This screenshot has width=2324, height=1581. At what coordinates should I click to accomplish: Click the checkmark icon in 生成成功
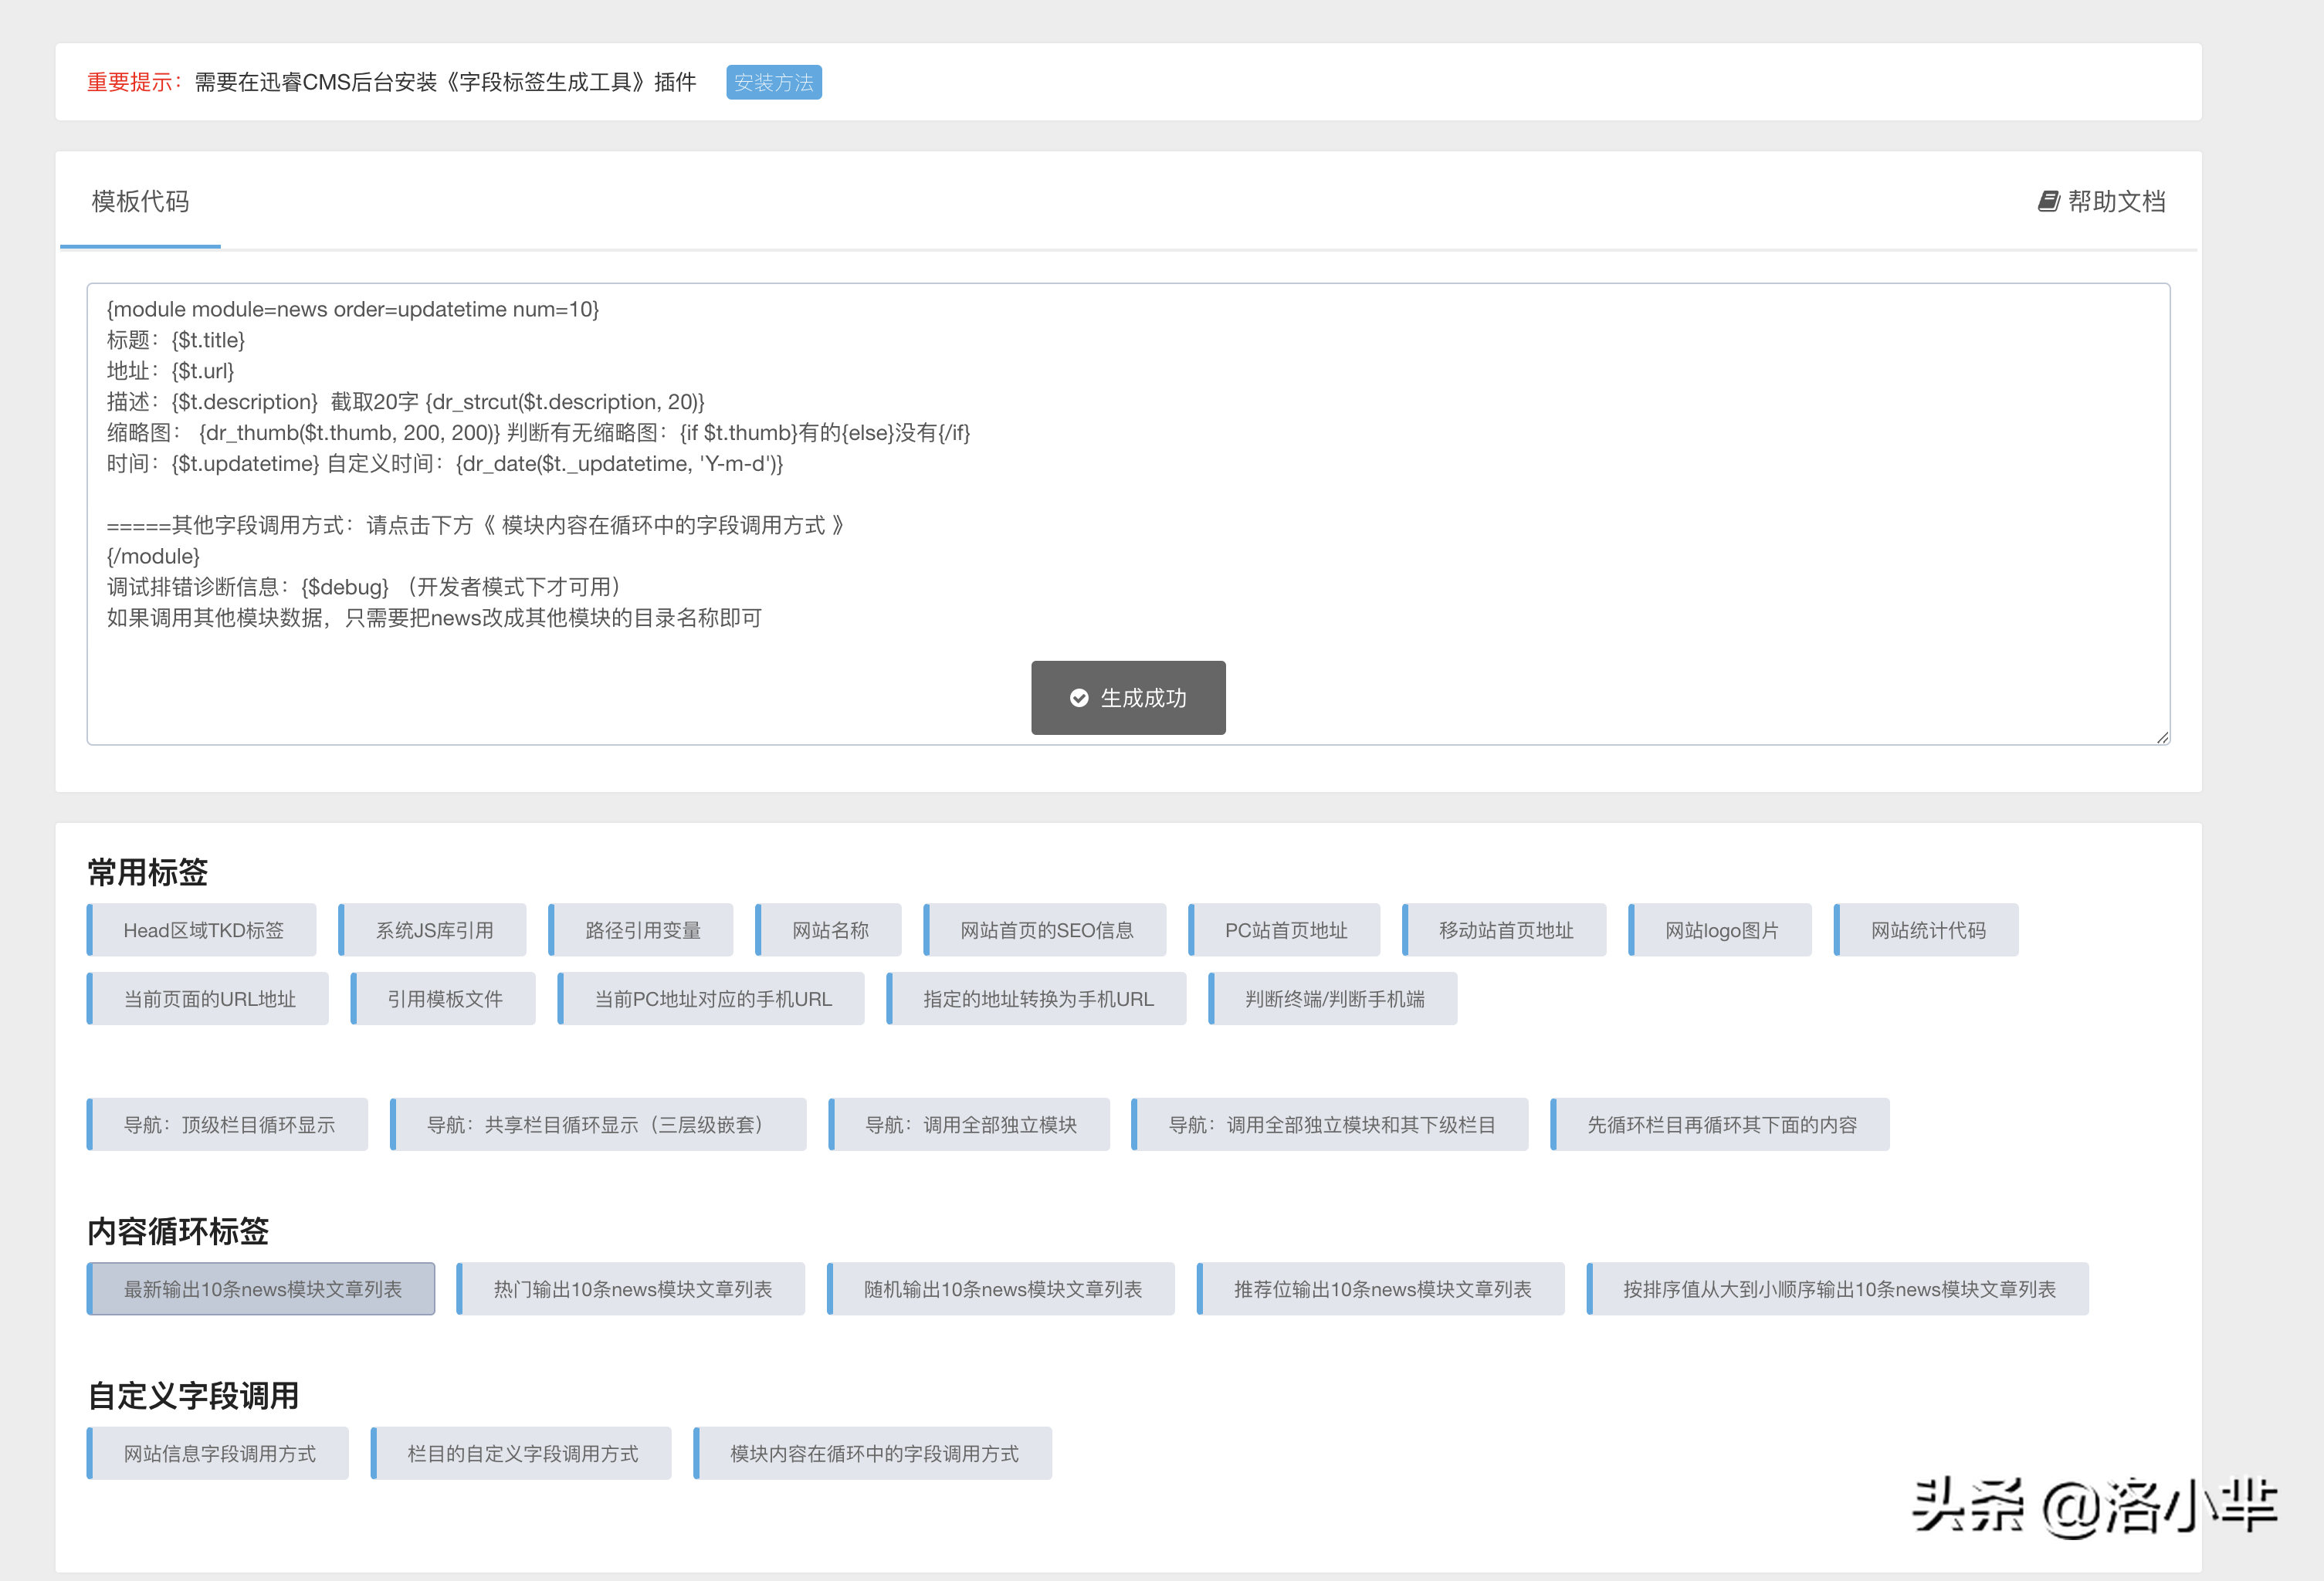coord(1079,698)
